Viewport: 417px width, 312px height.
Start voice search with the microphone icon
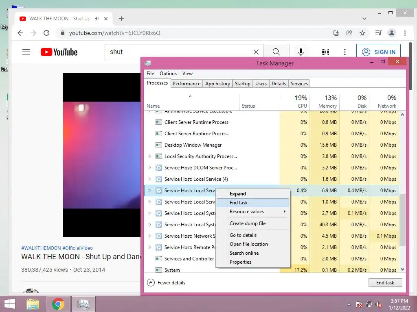[x=301, y=52]
